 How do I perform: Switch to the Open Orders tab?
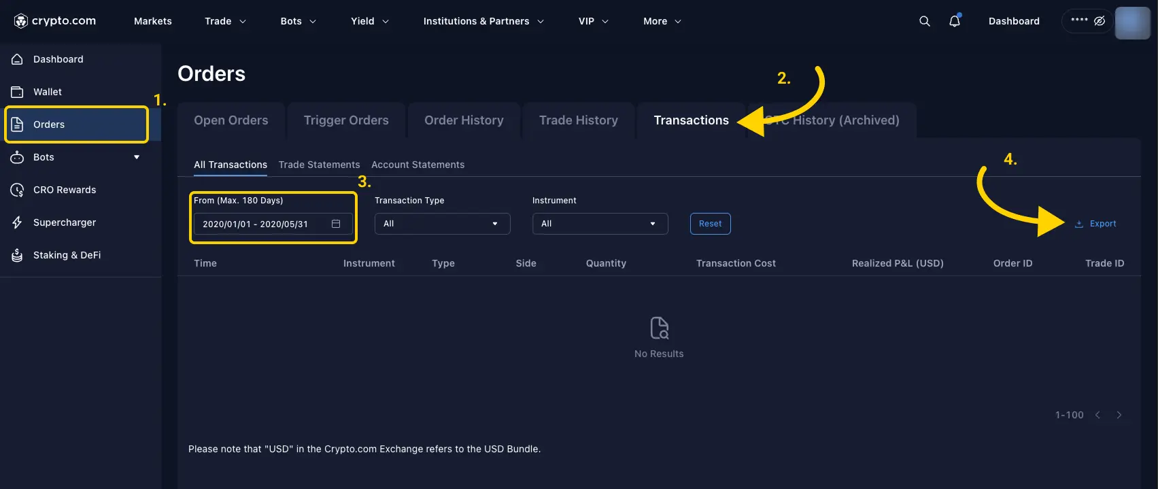point(231,120)
